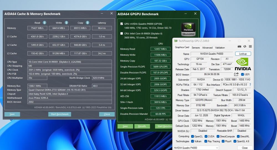Click the Memory Size value 8192 MB
The height and width of the screenshot is (150, 277).
tap(201, 105)
